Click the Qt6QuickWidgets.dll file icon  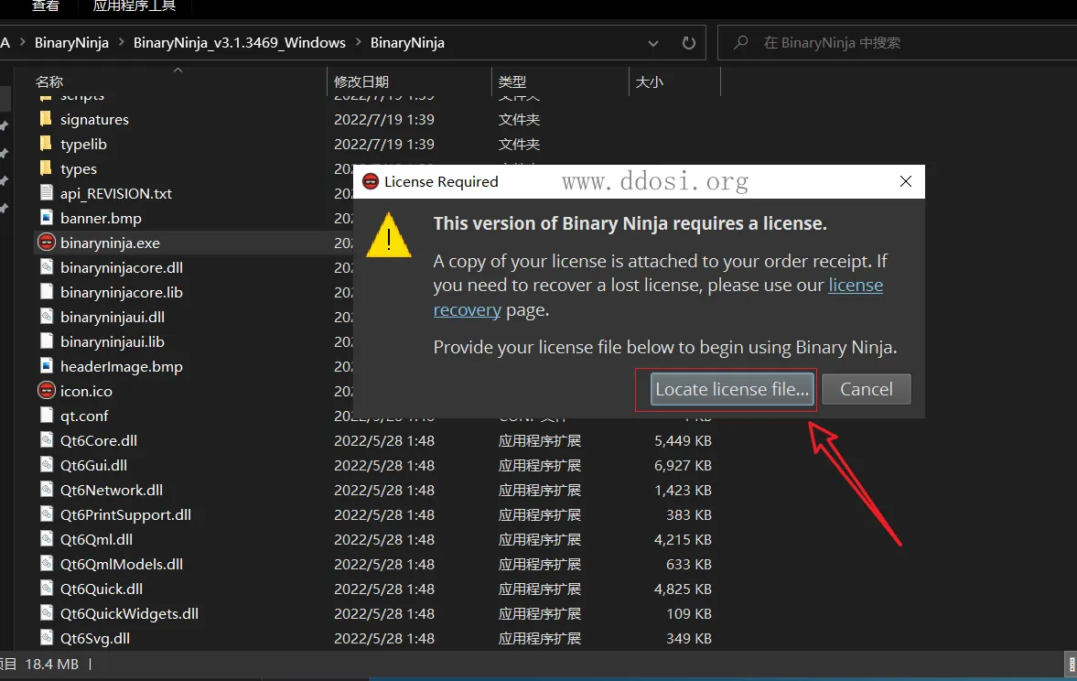pos(46,613)
